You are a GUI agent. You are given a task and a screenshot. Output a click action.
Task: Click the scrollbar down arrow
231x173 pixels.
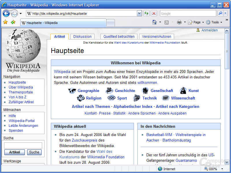click(227, 162)
